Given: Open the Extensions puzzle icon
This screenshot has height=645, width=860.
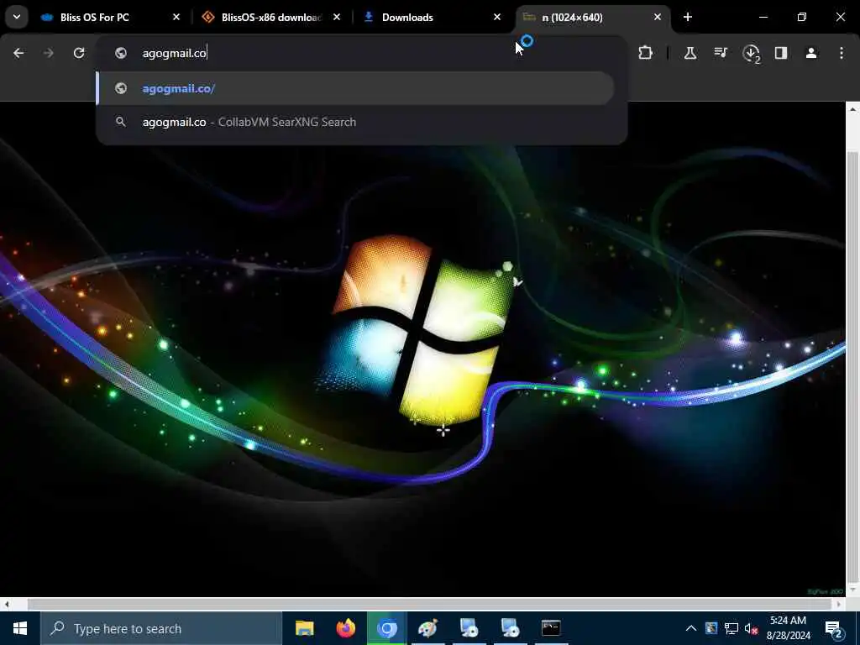Looking at the screenshot, I should pos(646,53).
